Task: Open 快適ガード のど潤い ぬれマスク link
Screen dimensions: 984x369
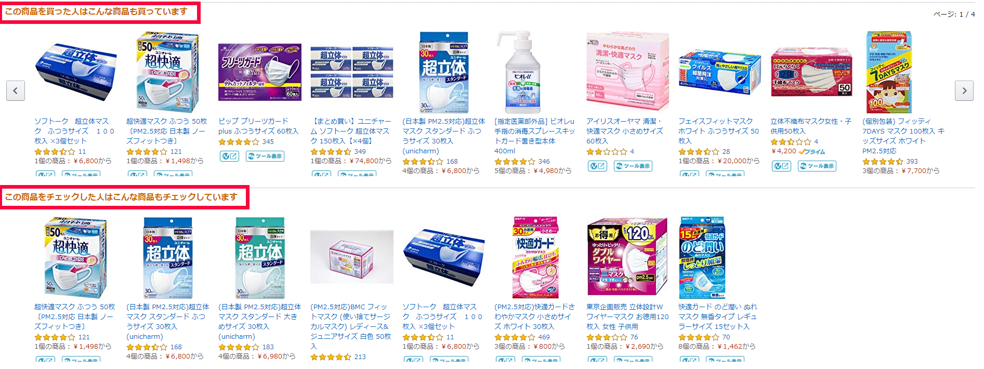Action: (x=718, y=317)
